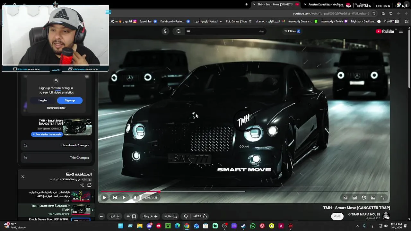
Task: Expand the Title Changes section
Action: pyautogui.click(x=57, y=158)
